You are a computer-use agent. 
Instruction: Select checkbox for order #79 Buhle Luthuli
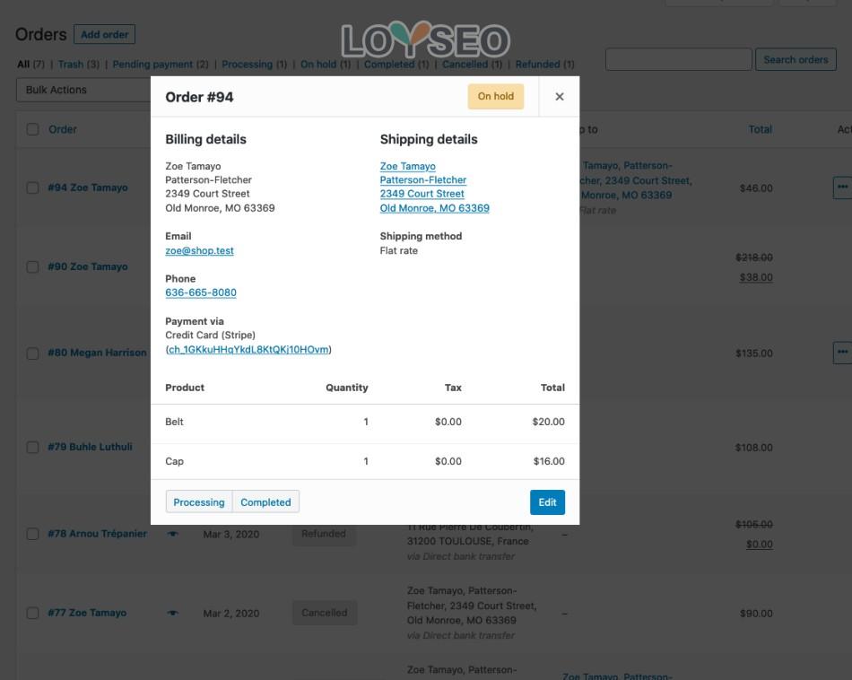pyautogui.click(x=32, y=448)
